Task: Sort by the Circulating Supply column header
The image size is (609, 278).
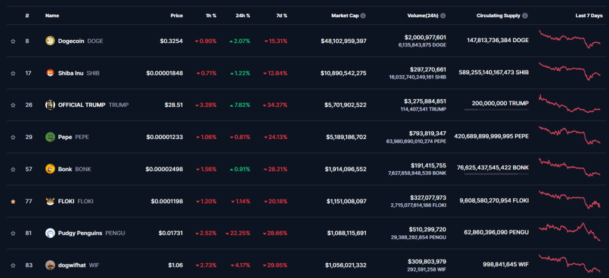Action: [x=499, y=16]
